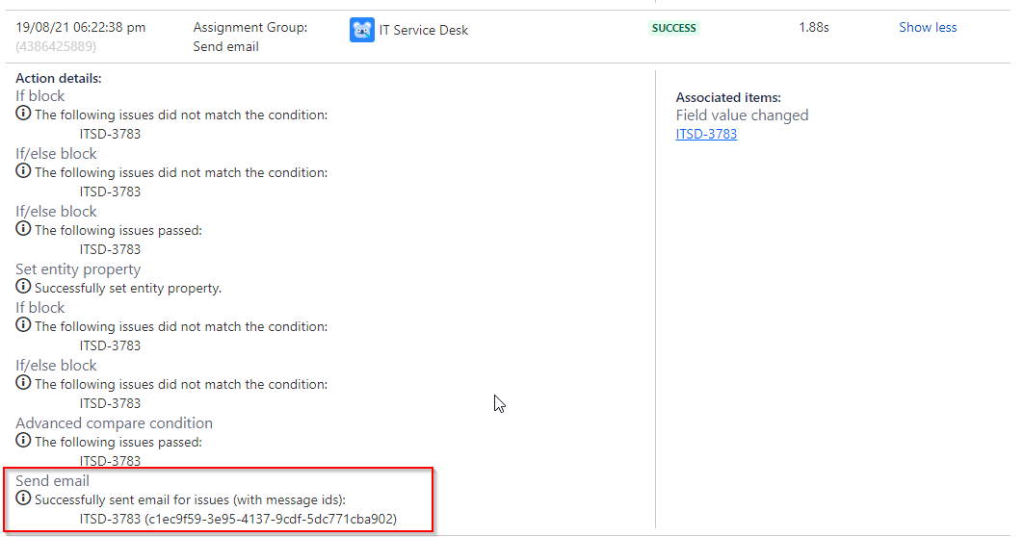Viewport: 1024px width, 537px height.
Task: Click the 'IT Service Desk' project name
Action: [x=424, y=30]
